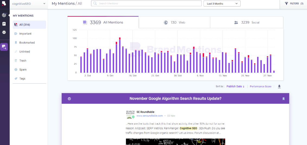Click the Bookmarked ribbon icon
The width and height of the screenshot is (307, 145).
(x=16, y=43)
